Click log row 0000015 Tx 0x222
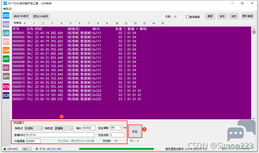The width and height of the screenshot is (259, 153). (x=77, y=91)
